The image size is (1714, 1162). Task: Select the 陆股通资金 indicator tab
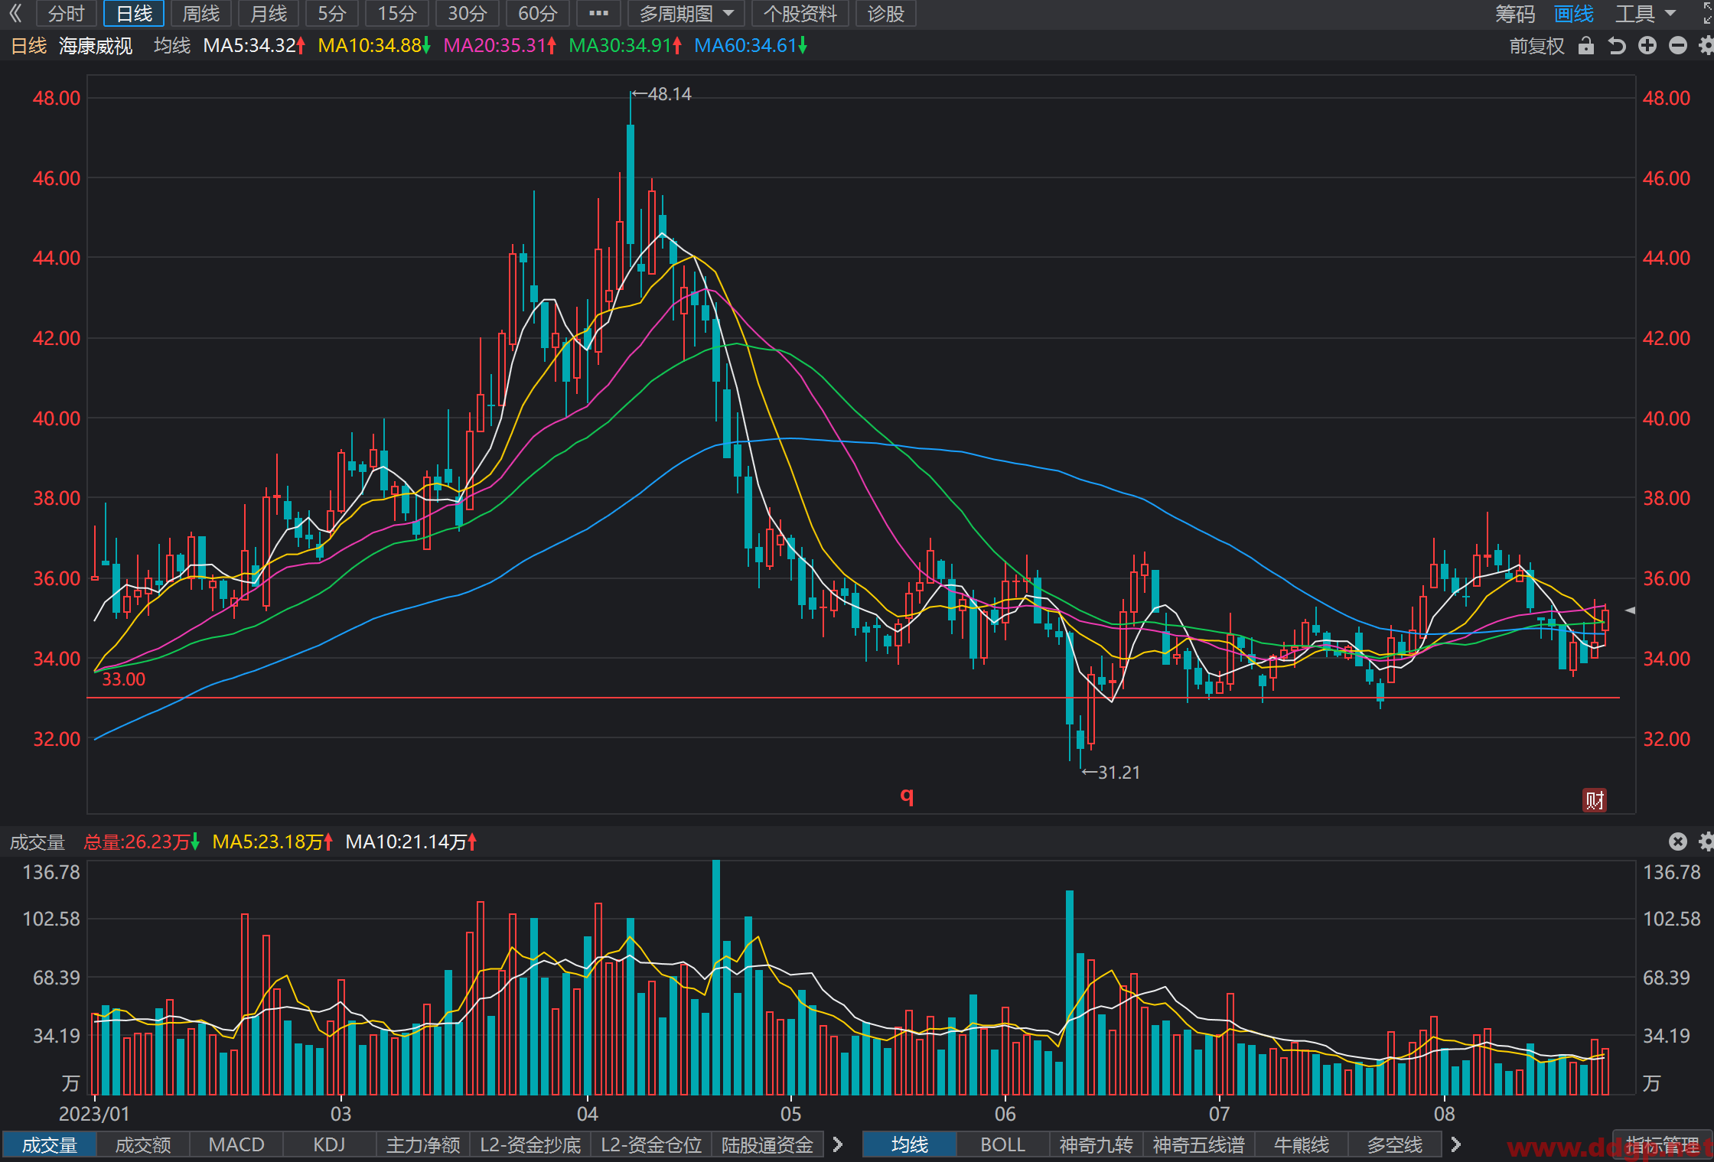767,1144
